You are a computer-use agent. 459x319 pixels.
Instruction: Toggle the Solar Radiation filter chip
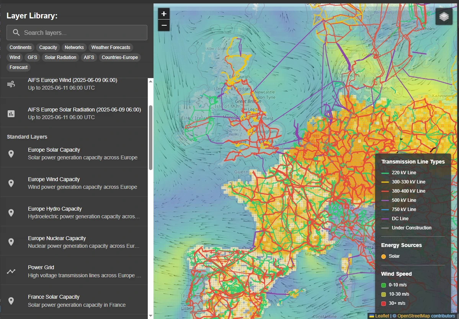pos(60,57)
